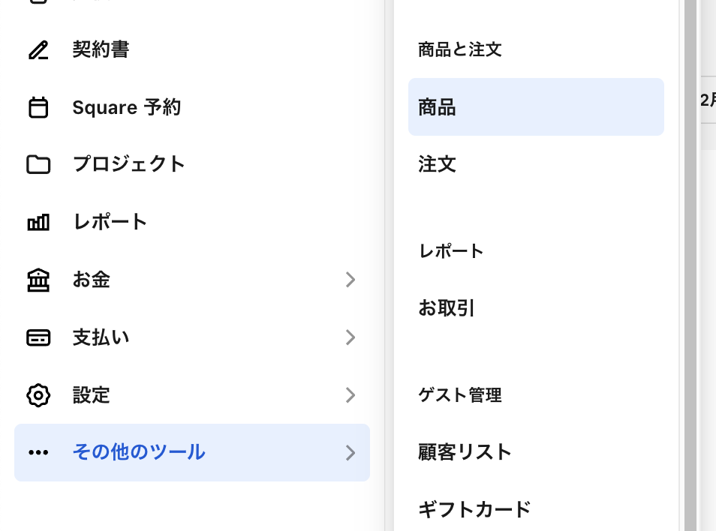This screenshot has height=531, width=716.
Task: Expand the お金 submenu chevron
Action: click(x=350, y=280)
